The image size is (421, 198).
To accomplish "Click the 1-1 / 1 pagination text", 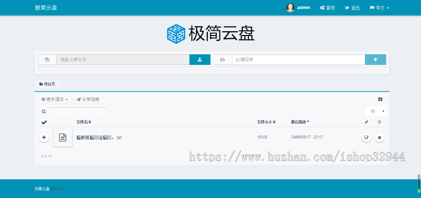I will (x=46, y=156).
